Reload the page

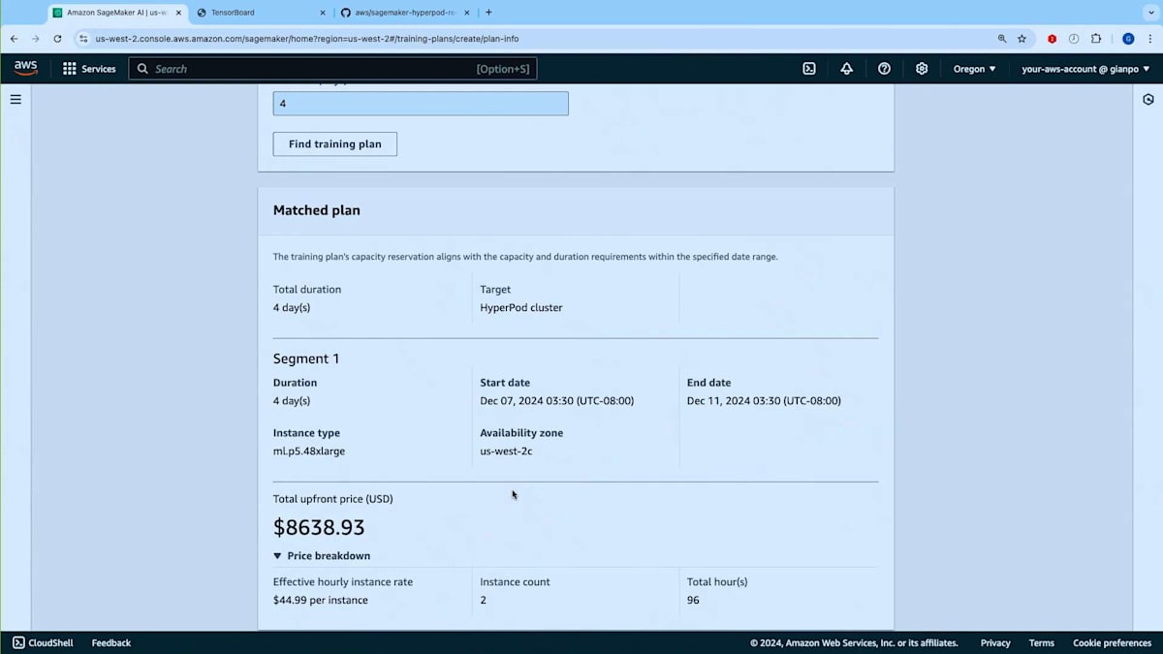click(x=57, y=39)
